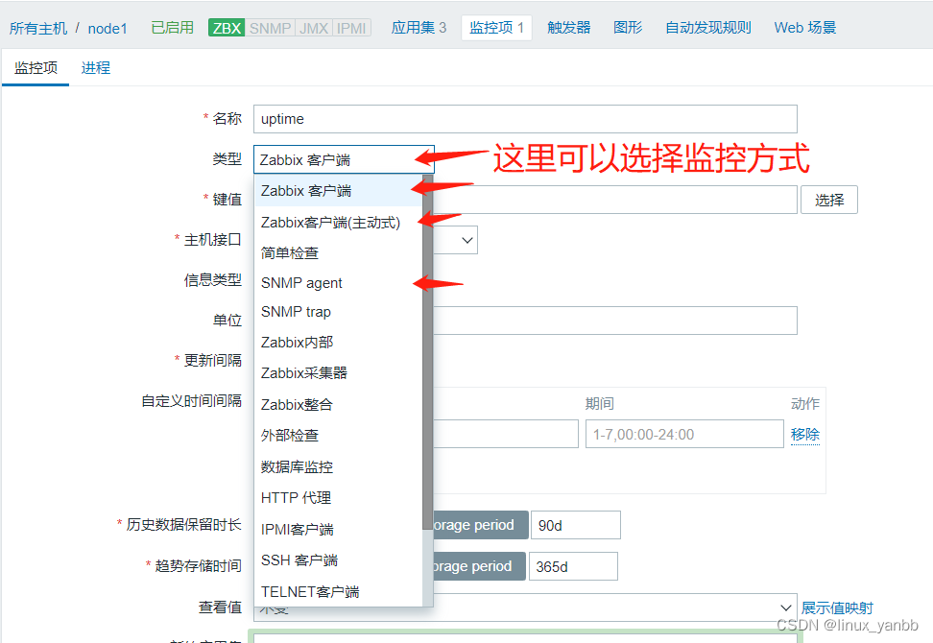
Task: Switch to the 进程 form tab
Action: (x=96, y=68)
